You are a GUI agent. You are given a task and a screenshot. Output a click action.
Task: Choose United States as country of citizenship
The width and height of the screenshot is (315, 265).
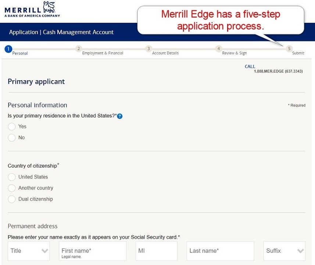[x=11, y=177]
